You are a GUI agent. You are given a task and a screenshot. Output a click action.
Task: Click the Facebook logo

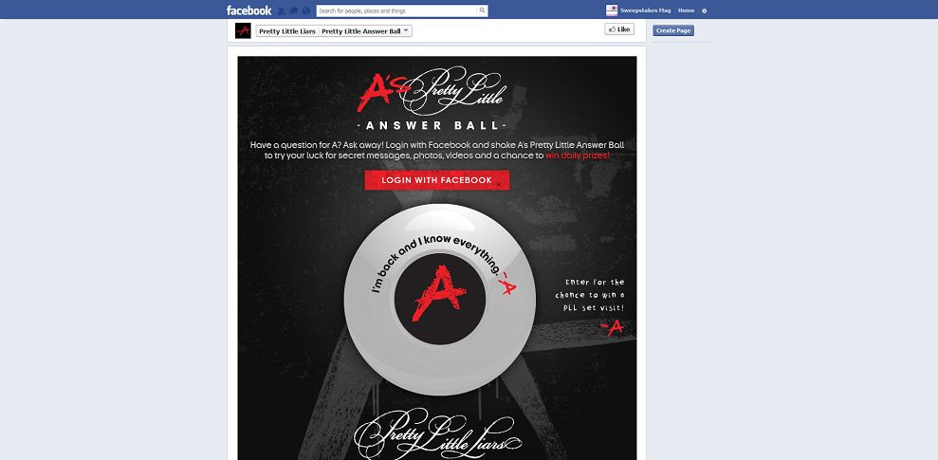(248, 10)
